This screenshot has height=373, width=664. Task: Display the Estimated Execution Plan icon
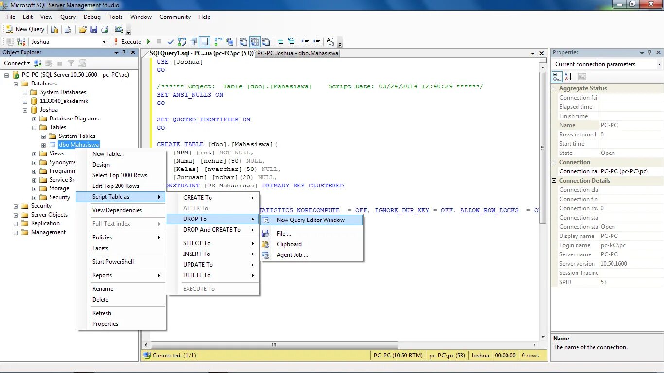(x=182, y=42)
